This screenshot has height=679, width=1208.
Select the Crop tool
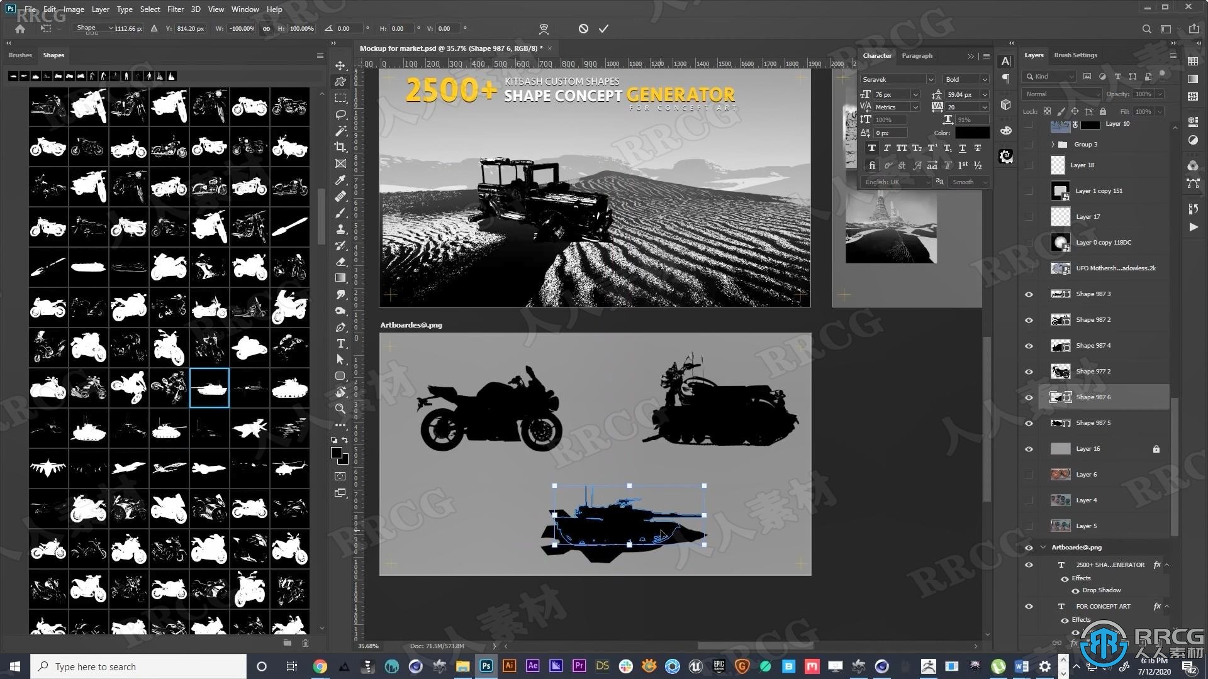click(340, 147)
